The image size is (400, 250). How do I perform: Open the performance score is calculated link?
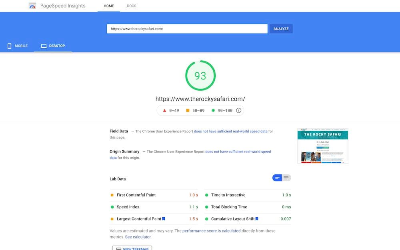212,231
